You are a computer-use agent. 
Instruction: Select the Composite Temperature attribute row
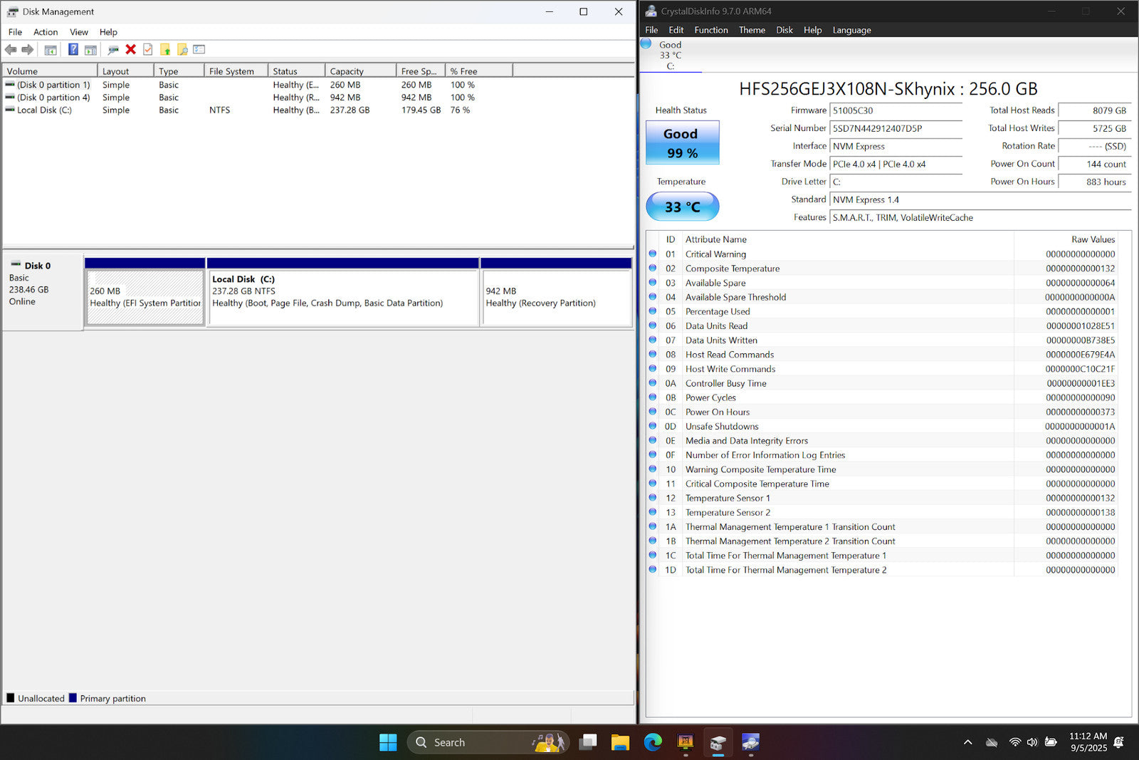[882, 269]
